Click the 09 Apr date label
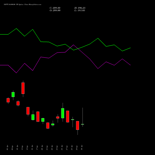Screen dimensions: 155x155 (12, 148)
